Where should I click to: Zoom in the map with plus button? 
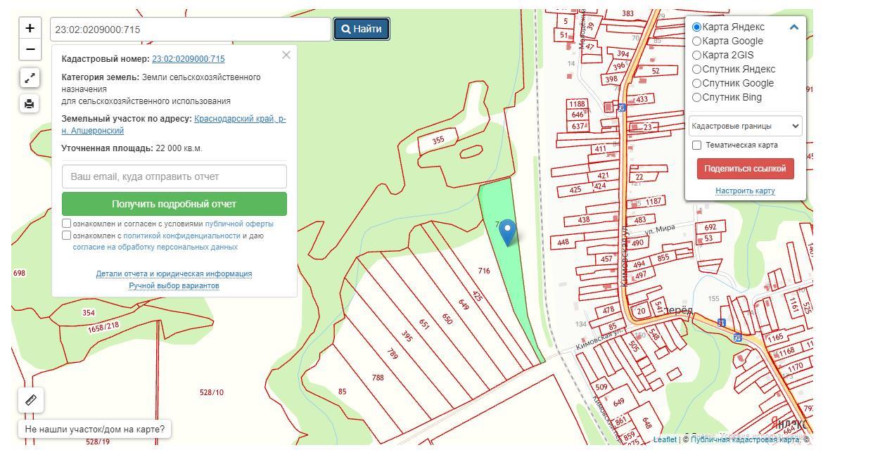click(30, 28)
